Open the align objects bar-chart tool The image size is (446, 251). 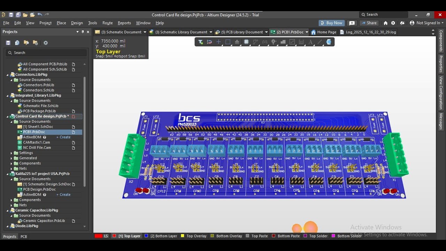coord(237,42)
